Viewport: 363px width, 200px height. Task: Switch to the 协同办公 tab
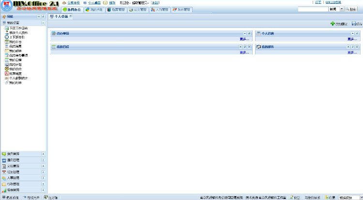pos(72,9)
